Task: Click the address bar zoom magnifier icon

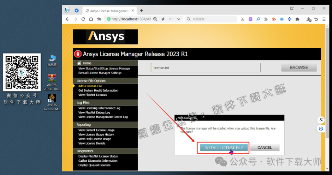Action: pos(155,19)
